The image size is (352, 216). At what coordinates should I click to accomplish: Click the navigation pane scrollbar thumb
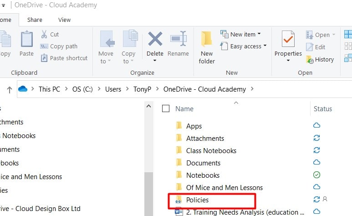[x=148, y=194]
